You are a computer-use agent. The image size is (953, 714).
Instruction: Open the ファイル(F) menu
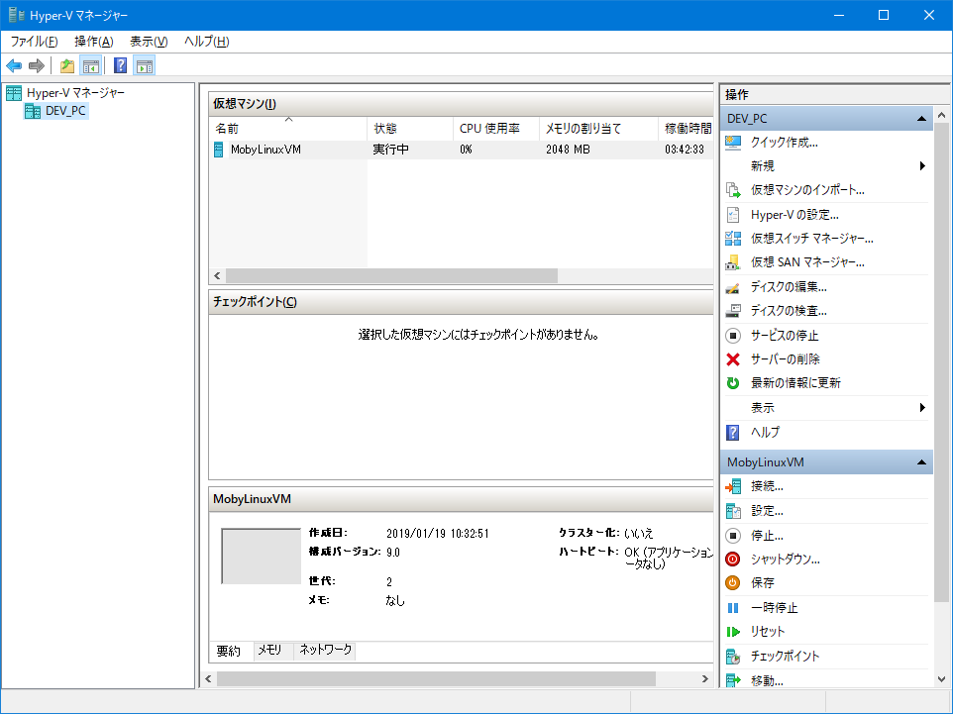point(34,42)
